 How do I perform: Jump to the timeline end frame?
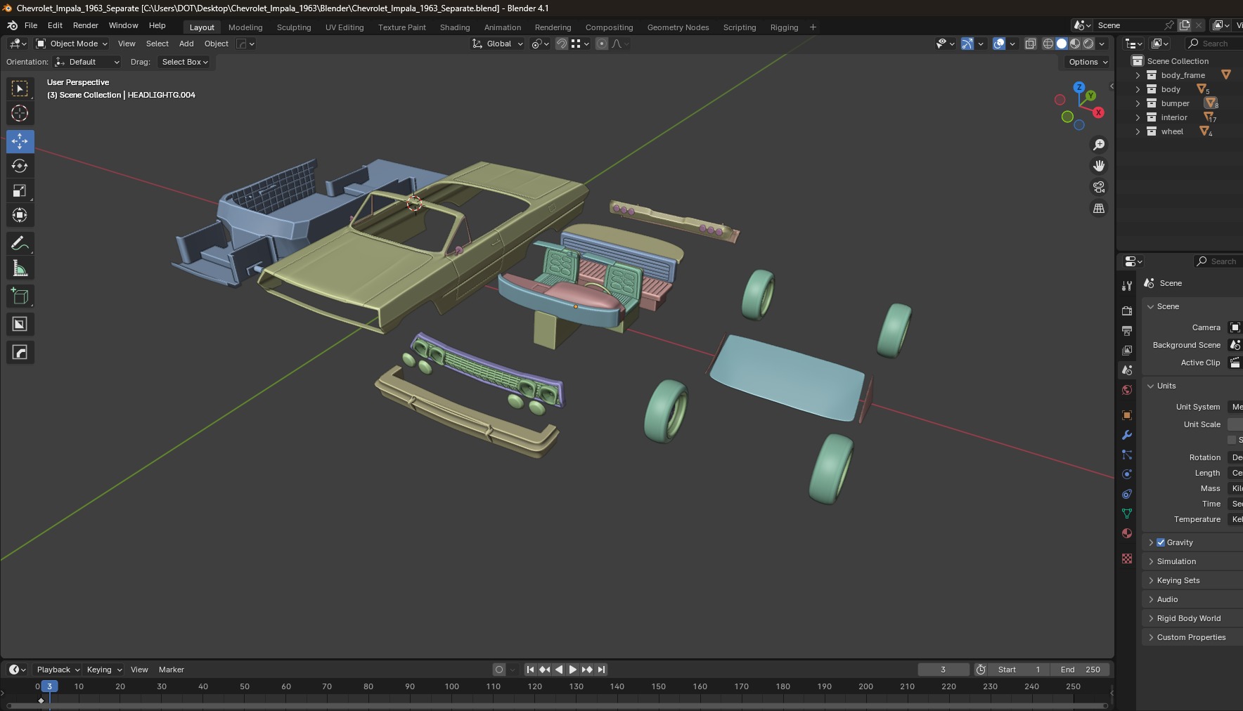click(x=601, y=670)
